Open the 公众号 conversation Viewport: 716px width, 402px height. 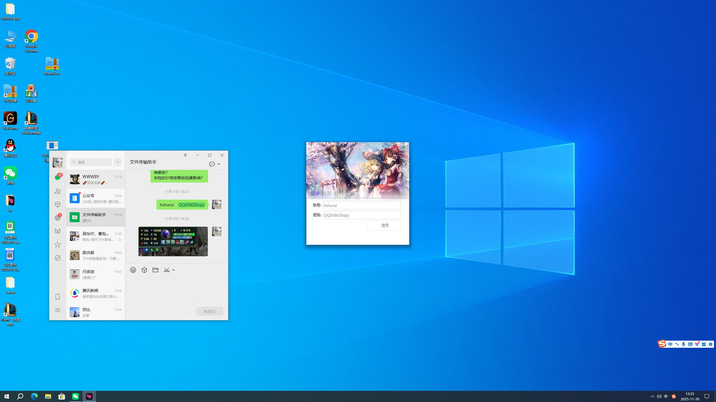[96, 198]
